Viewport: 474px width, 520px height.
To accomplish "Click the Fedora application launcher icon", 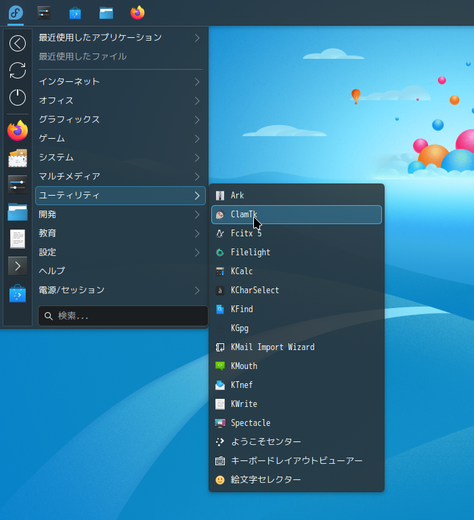I will click(x=16, y=13).
